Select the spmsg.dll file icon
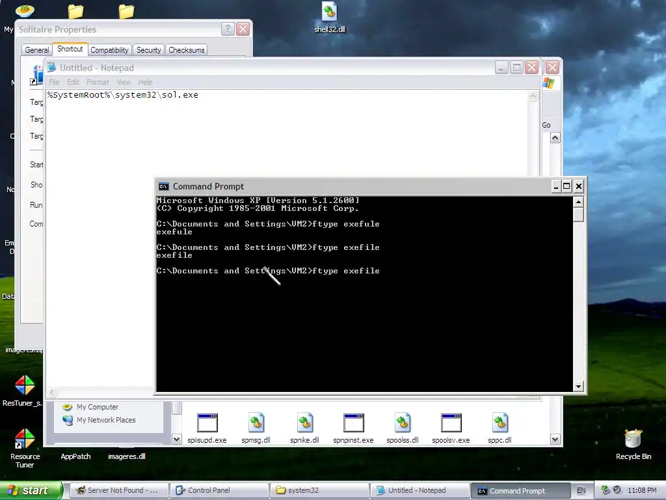Viewport: 666px width, 500px height. coord(256,428)
